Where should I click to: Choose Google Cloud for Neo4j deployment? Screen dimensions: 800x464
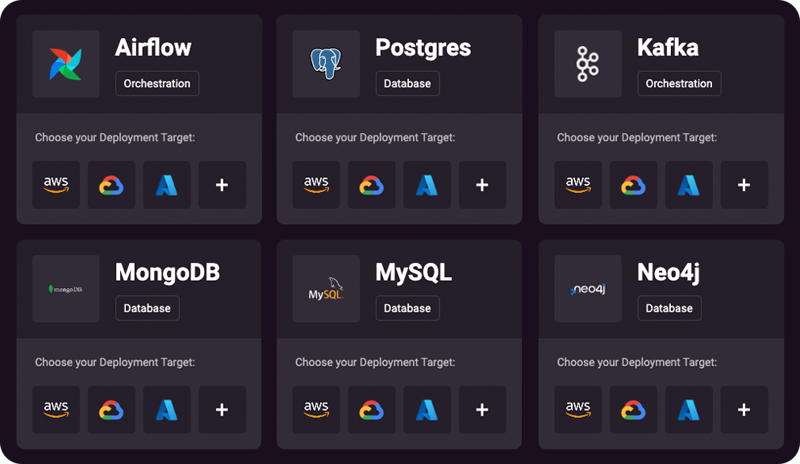[633, 409]
